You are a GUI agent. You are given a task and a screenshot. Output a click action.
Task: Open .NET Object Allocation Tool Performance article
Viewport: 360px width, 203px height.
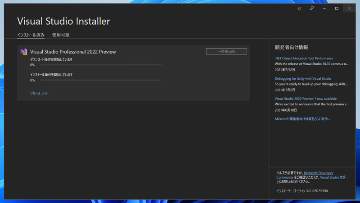tap(304, 59)
